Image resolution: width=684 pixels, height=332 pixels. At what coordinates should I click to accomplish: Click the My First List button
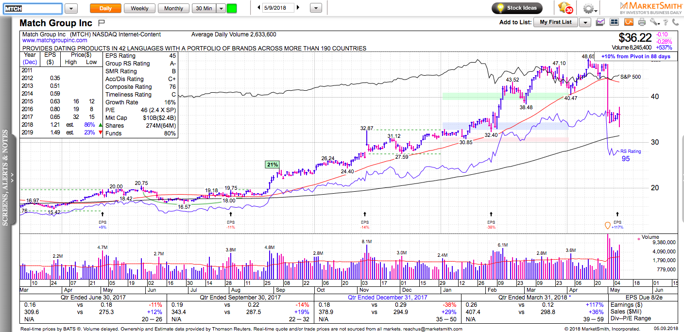coord(556,22)
